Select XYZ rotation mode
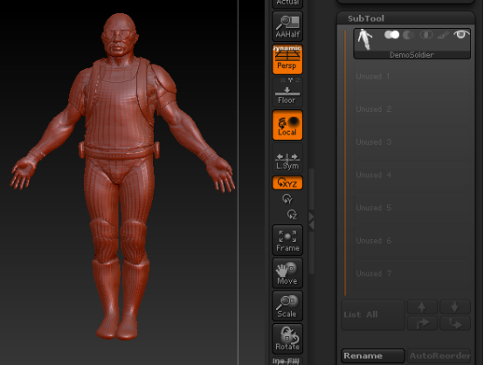Viewport: 484px width, 365px height. point(287,182)
